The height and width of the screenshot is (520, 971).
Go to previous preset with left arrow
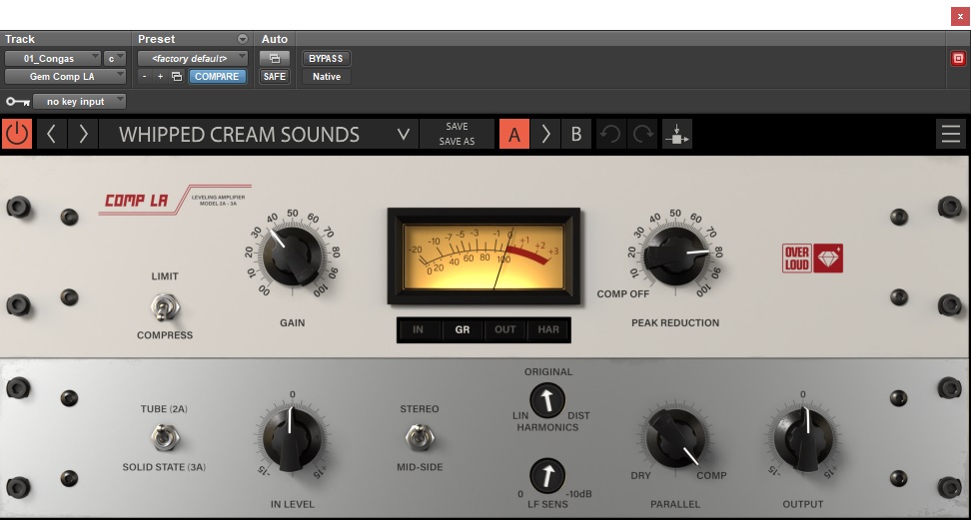click(51, 134)
